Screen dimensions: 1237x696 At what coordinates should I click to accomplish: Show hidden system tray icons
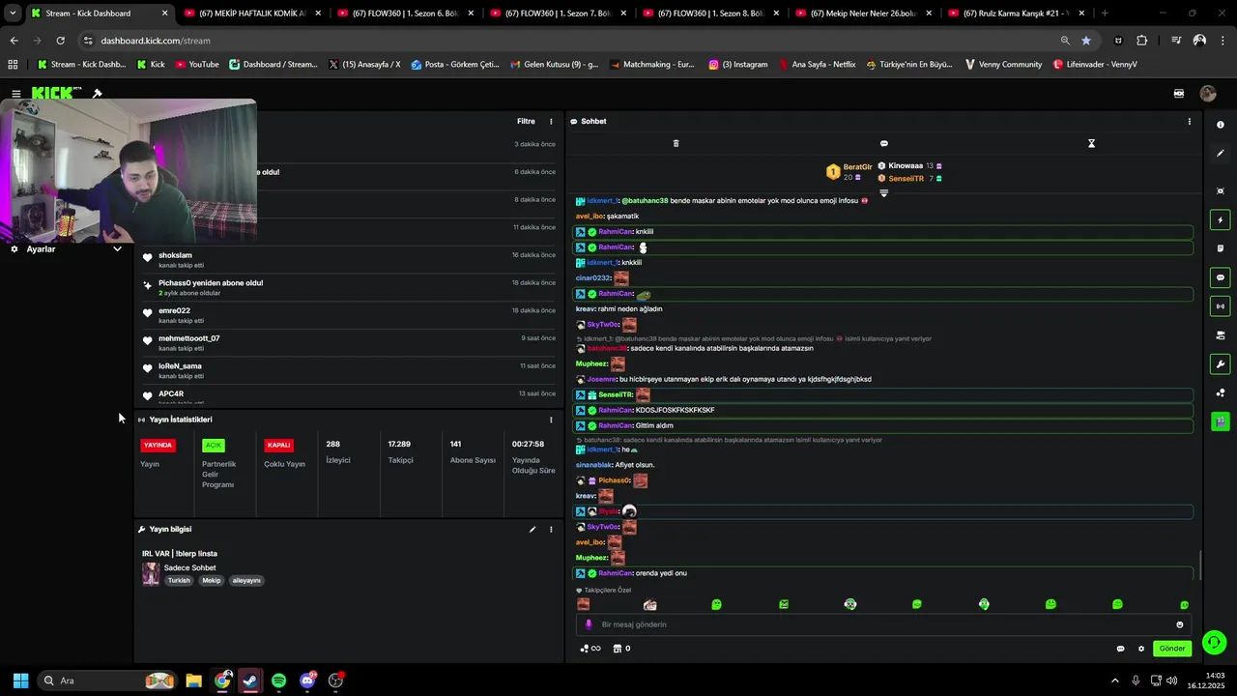[x=1114, y=681]
